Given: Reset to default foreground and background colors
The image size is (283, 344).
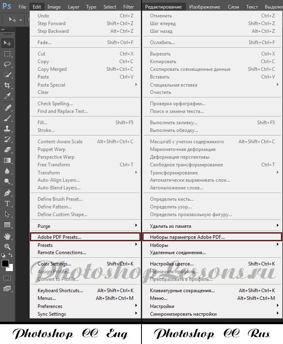Looking at the screenshot, I should [x=3, y=255].
